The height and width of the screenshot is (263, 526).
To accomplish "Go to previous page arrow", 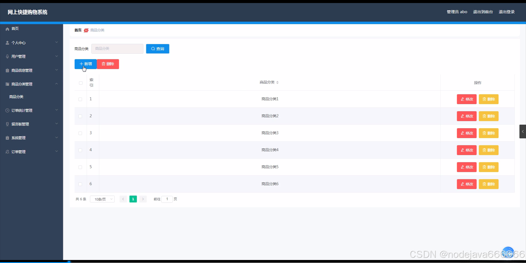I will click(123, 199).
